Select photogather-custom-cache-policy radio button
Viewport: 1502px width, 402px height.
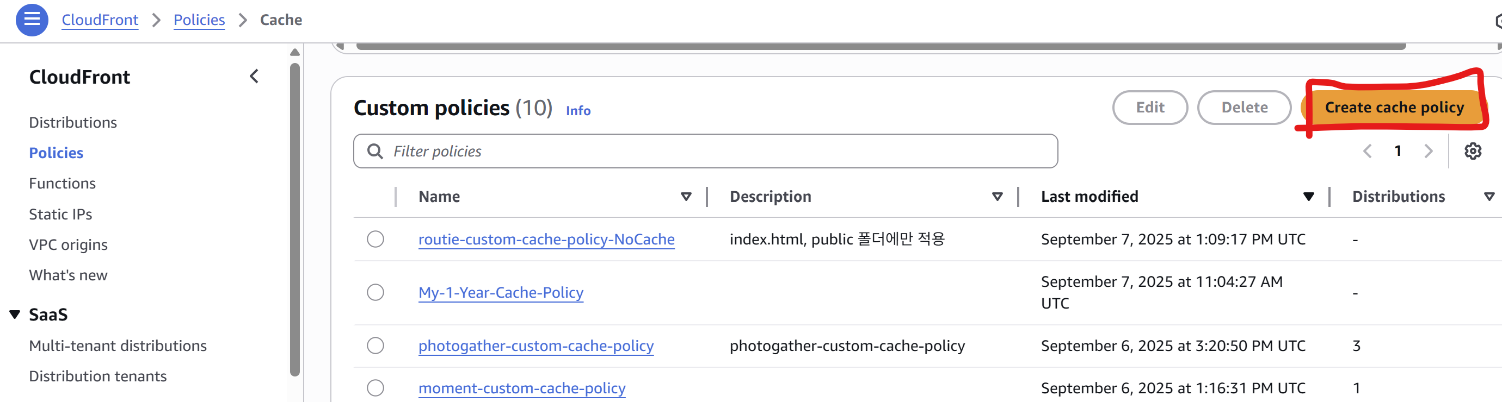[375, 346]
